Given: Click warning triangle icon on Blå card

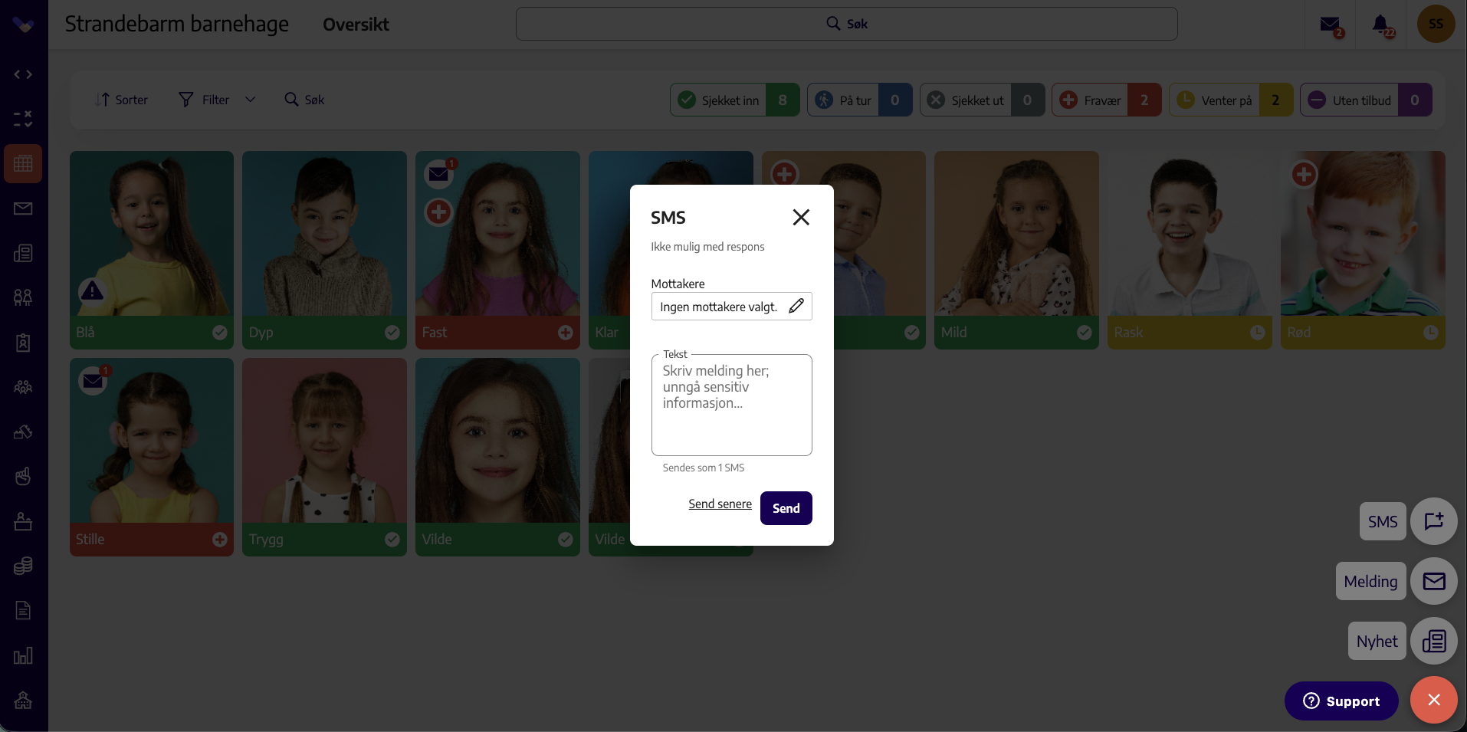Looking at the screenshot, I should pos(92,291).
